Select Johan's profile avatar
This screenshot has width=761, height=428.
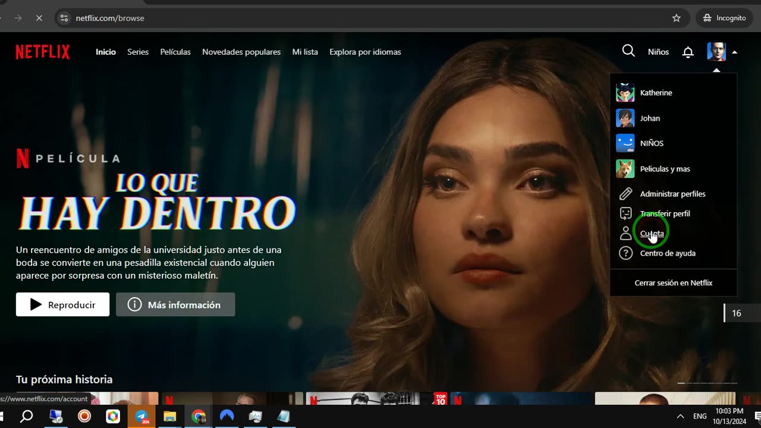625,118
